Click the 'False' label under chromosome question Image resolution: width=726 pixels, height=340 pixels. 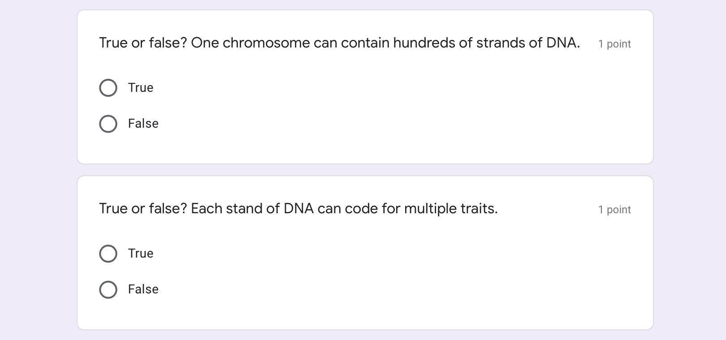point(143,124)
